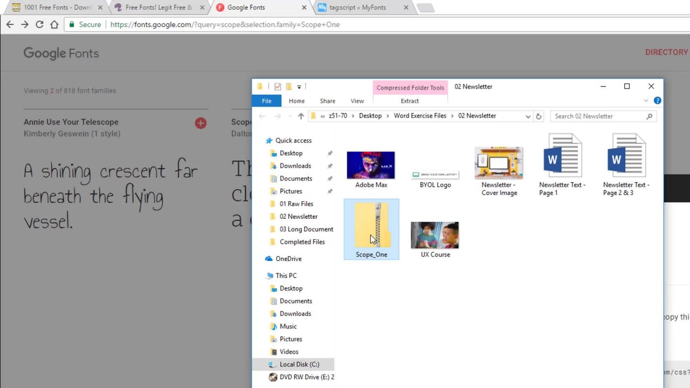Screen dimensions: 690x388
Task: Select the Newsletter - Cover Image file
Action: (x=499, y=171)
